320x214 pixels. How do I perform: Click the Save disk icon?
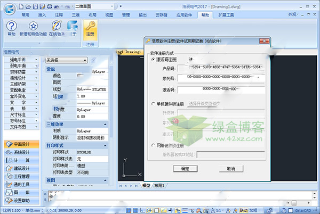pyautogui.click(x=35, y=6)
